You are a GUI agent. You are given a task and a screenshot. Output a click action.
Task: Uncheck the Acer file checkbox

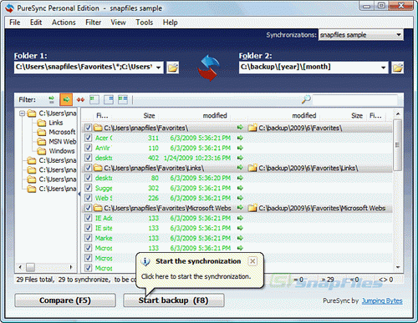(88, 138)
